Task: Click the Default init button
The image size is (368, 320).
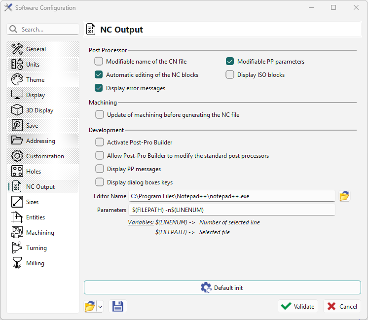Action: pyautogui.click(x=222, y=287)
